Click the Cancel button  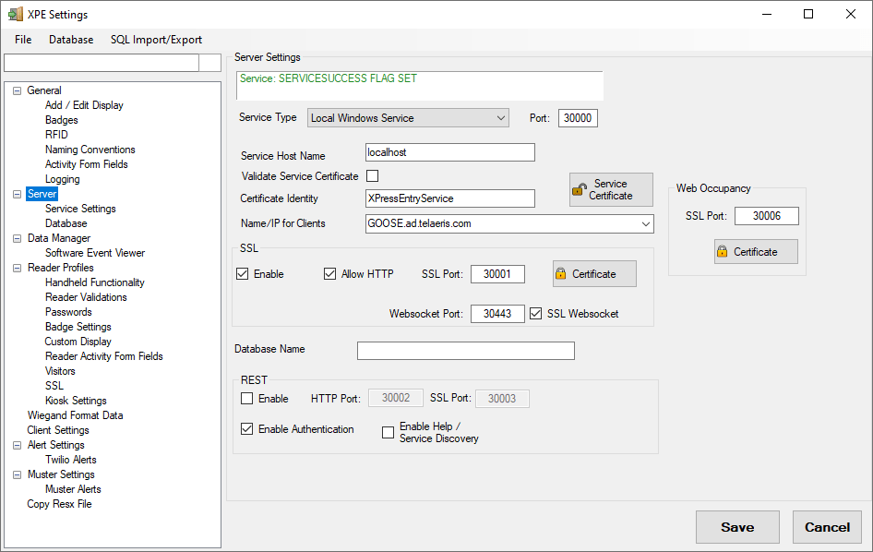pyautogui.click(x=828, y=527)
